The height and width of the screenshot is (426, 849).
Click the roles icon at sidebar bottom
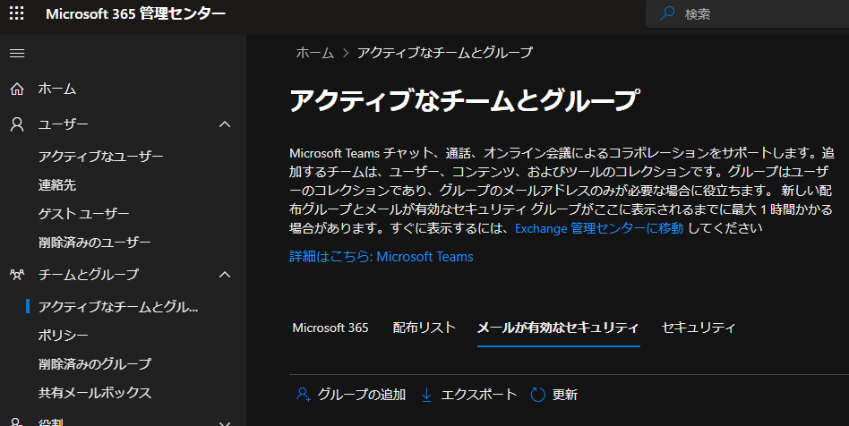[17, 422]
